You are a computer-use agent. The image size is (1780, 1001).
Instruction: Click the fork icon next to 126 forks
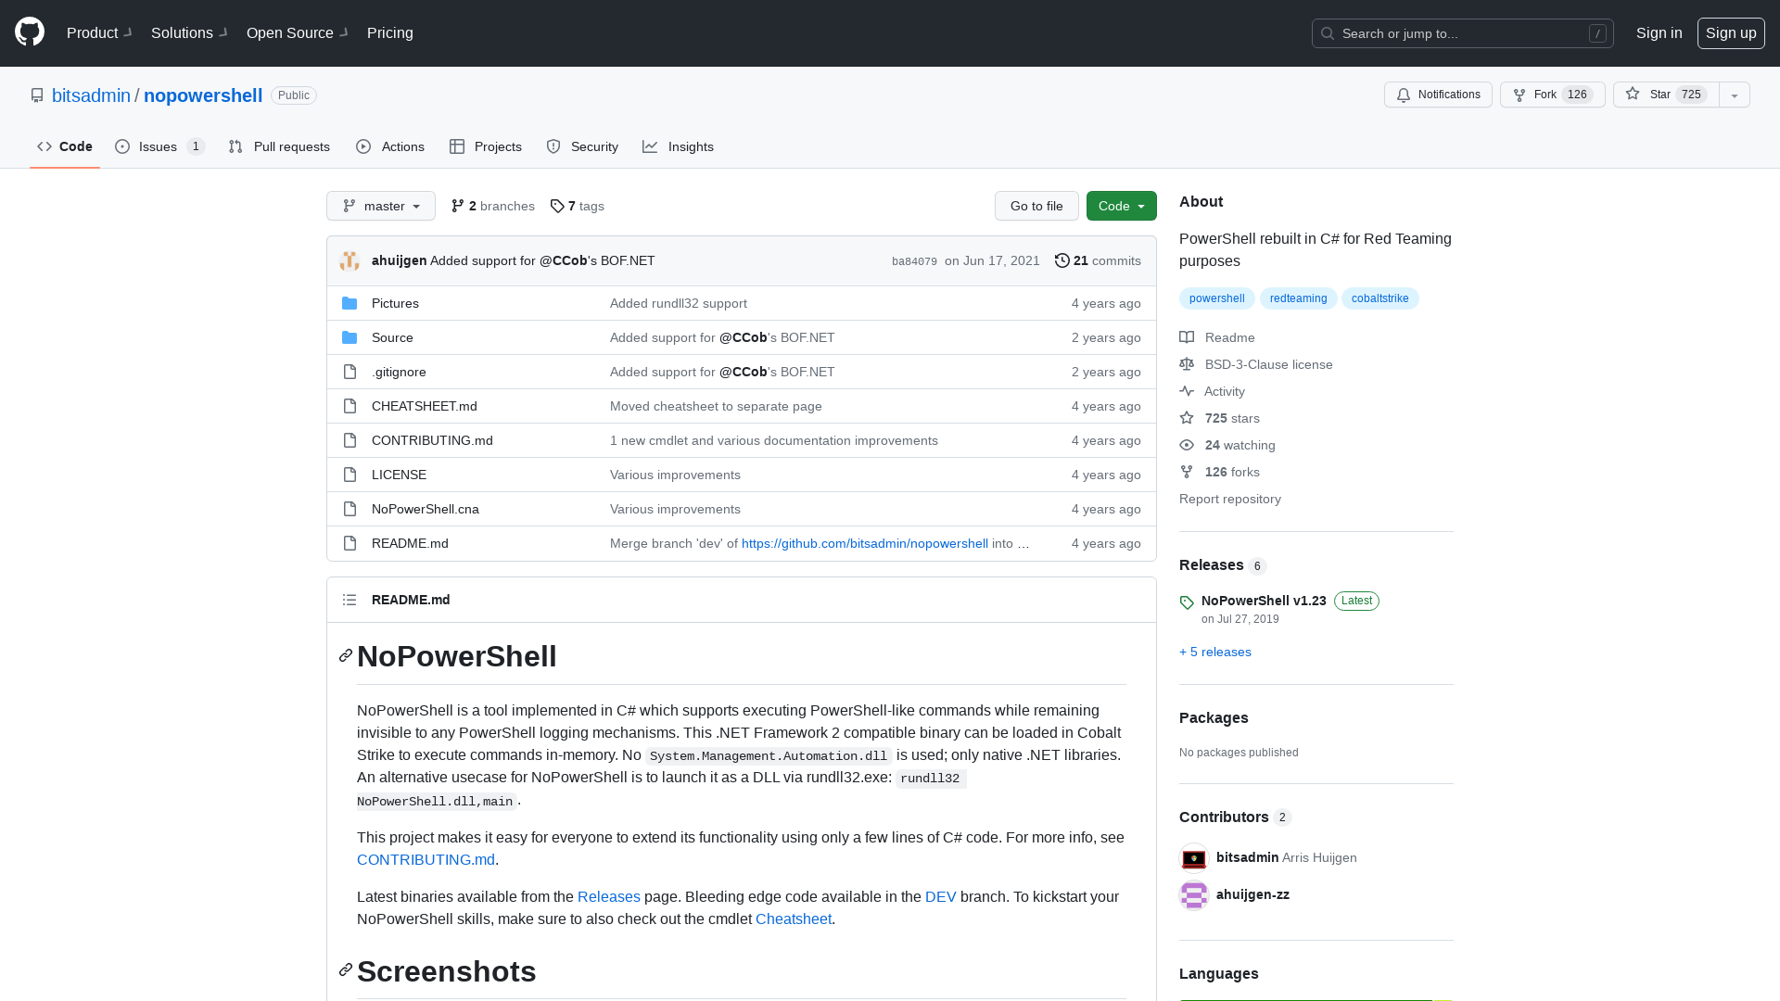1187,472
